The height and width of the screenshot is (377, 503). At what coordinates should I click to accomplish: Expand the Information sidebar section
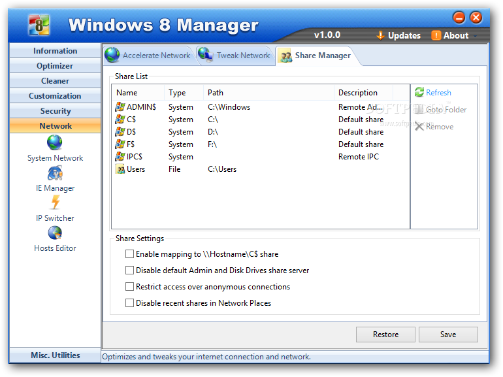pyautogui.click(x=55, y=51)
